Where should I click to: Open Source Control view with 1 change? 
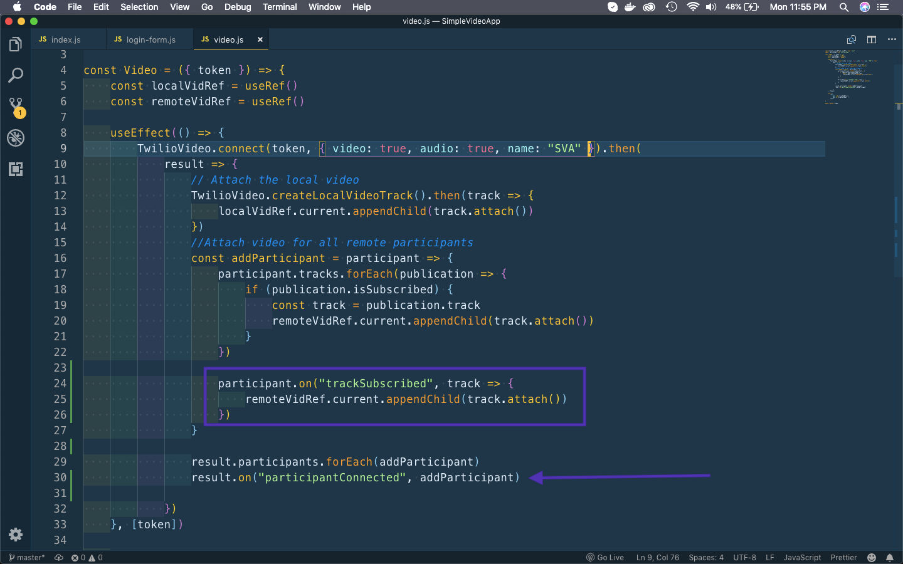16,107
